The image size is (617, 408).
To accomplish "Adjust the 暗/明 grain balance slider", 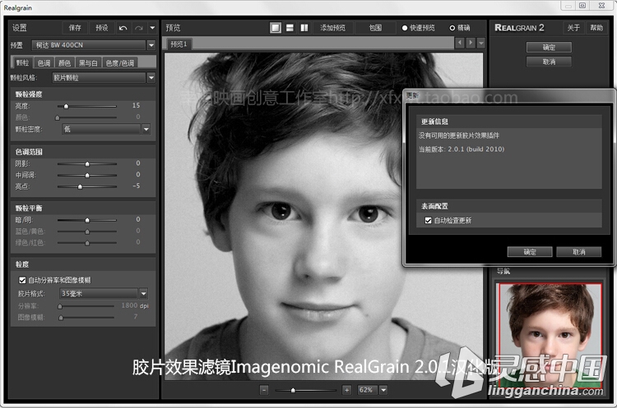I will [87, 220].
